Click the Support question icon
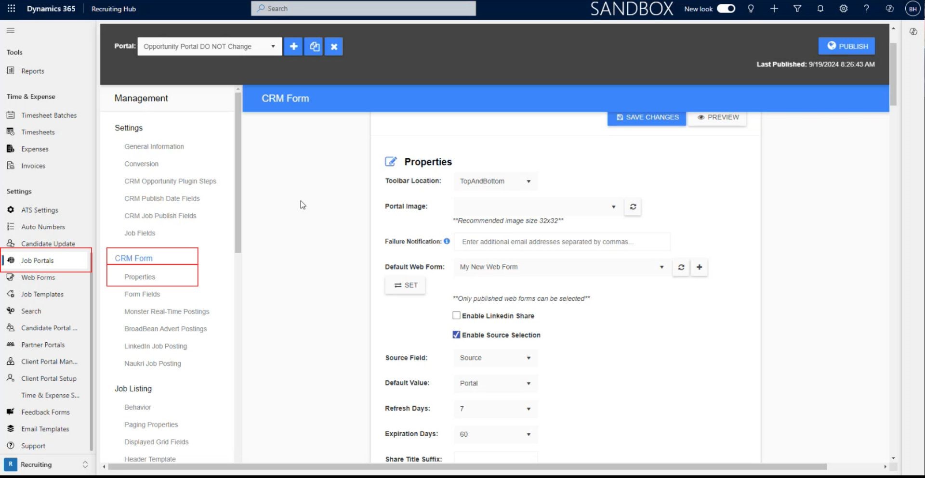The height and width of the screenshot is (478, 925). [11, 446]
